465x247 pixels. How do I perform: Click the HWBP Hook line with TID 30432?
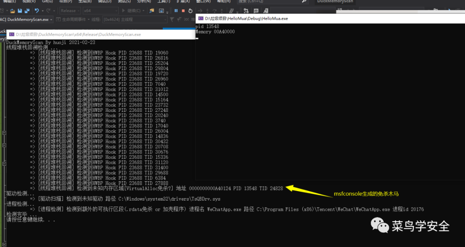point(99,142)
